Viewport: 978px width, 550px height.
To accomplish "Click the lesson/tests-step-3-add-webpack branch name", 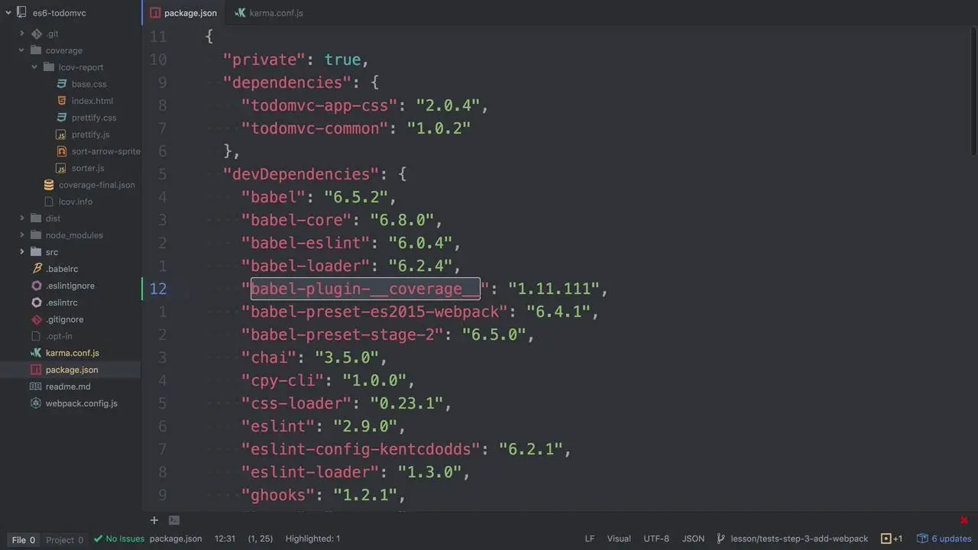I will (x=799, y=539).
